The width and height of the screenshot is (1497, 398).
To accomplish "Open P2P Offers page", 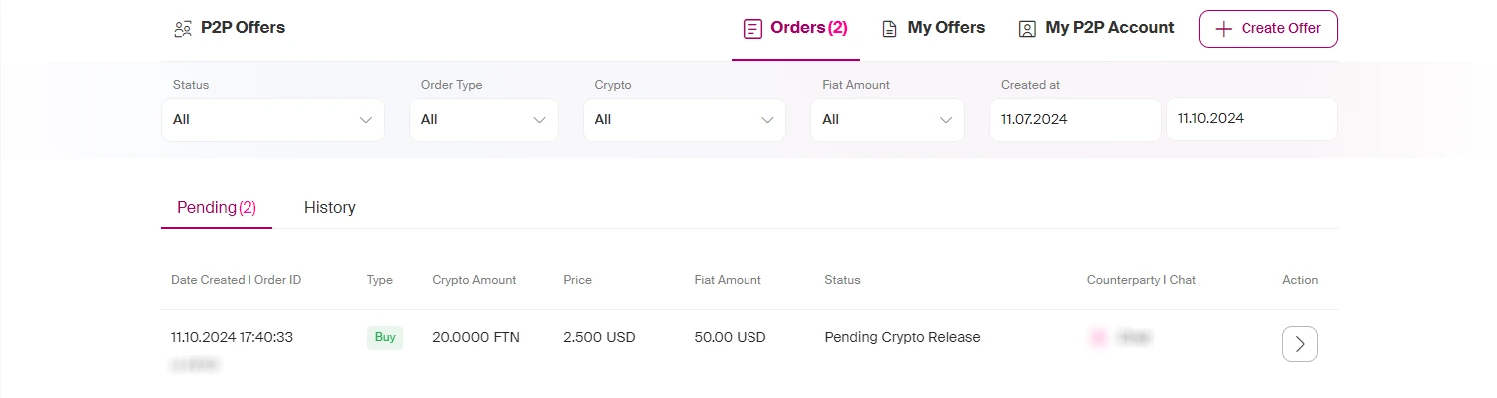I will [x=230, y=28].
